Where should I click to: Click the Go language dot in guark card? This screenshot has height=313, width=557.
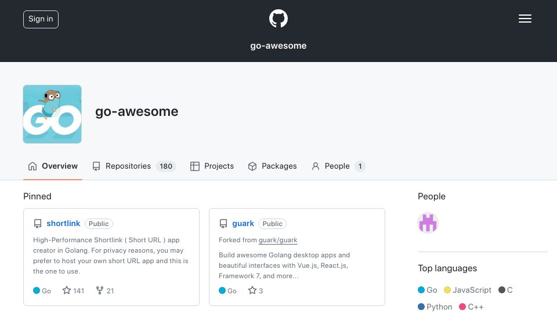tap(222, 290)
